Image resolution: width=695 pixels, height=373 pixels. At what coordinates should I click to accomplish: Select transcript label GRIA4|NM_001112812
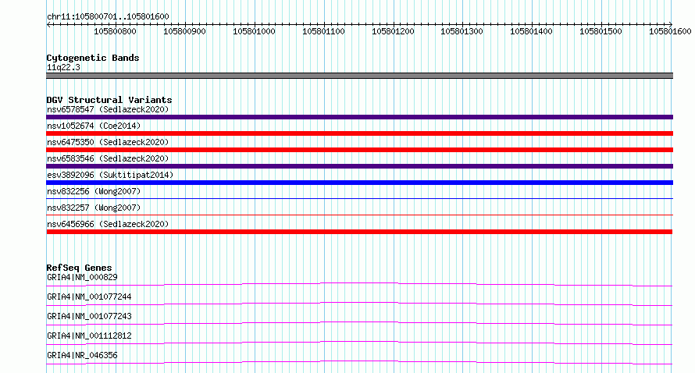[89, 336]
